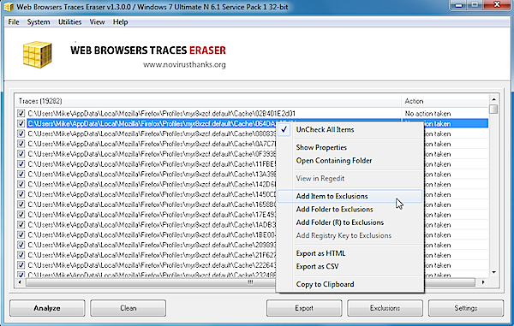The image size is (514, 326).
Task: Click the golden cube application logo
Action: pyautogui.click(x=38, y=55)
